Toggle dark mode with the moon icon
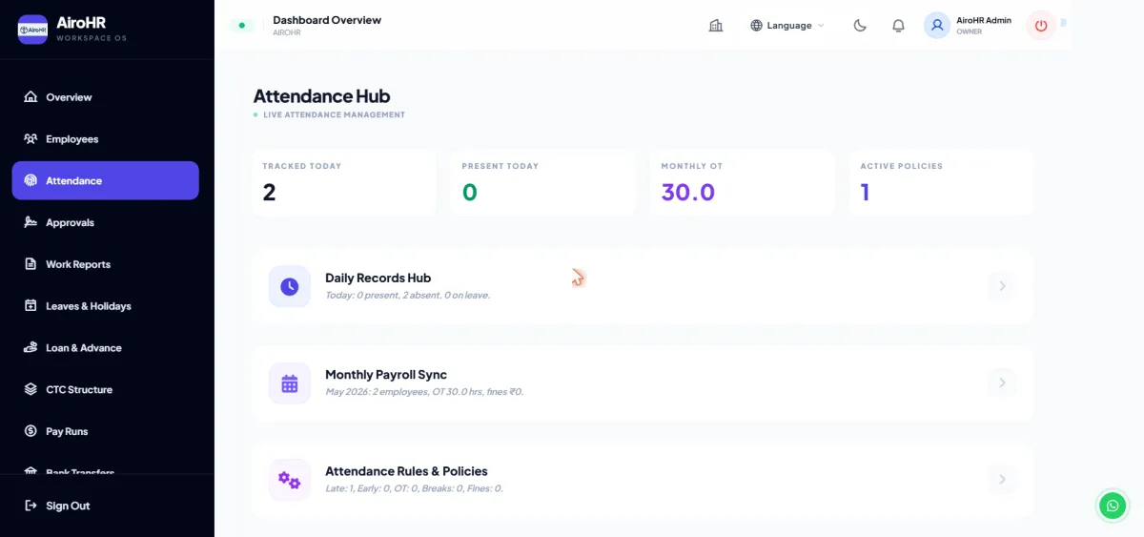The width and height of the screenshot is (1144, 537). (860, 26)
